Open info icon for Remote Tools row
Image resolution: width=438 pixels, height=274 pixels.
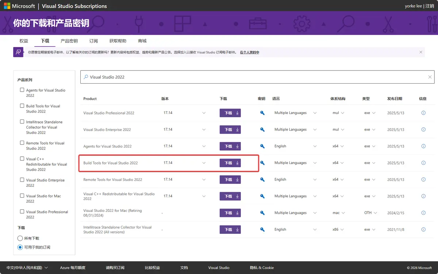(x=423, y=180)
